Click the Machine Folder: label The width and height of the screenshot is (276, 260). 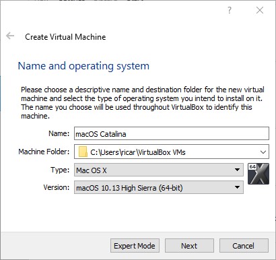point(44,152)
